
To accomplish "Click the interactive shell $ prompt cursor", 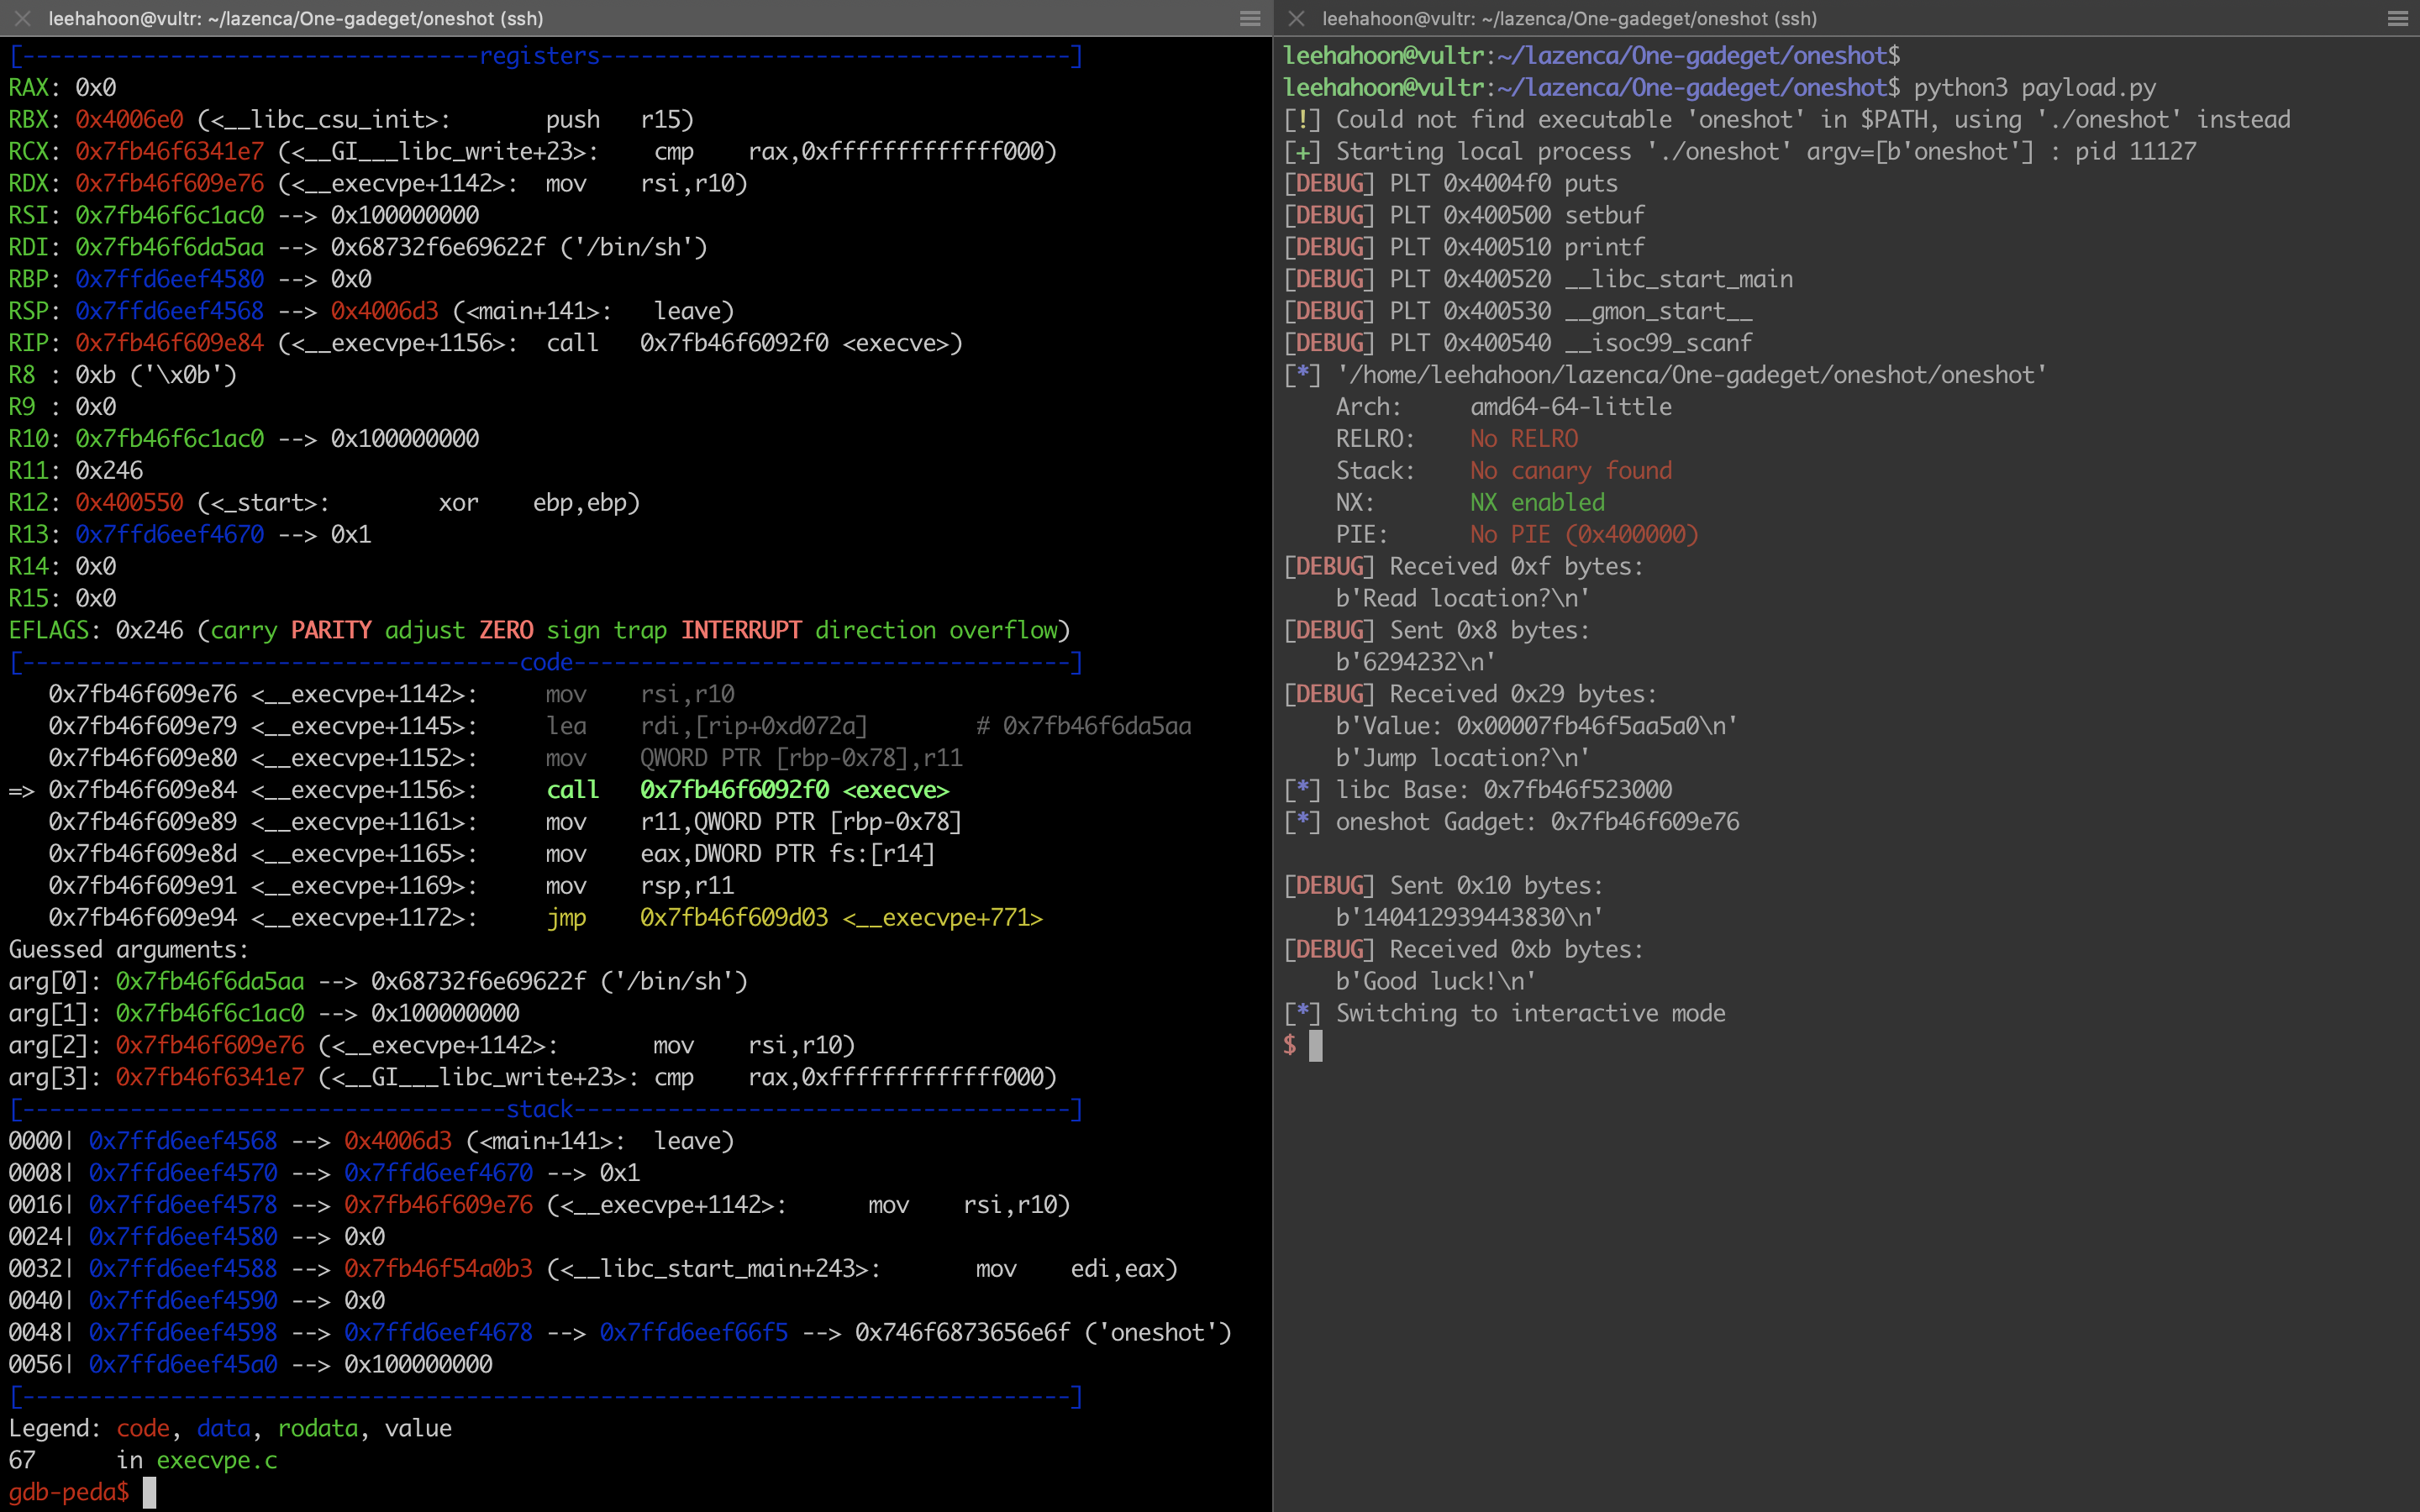I will click(x=1315, y=1045).
